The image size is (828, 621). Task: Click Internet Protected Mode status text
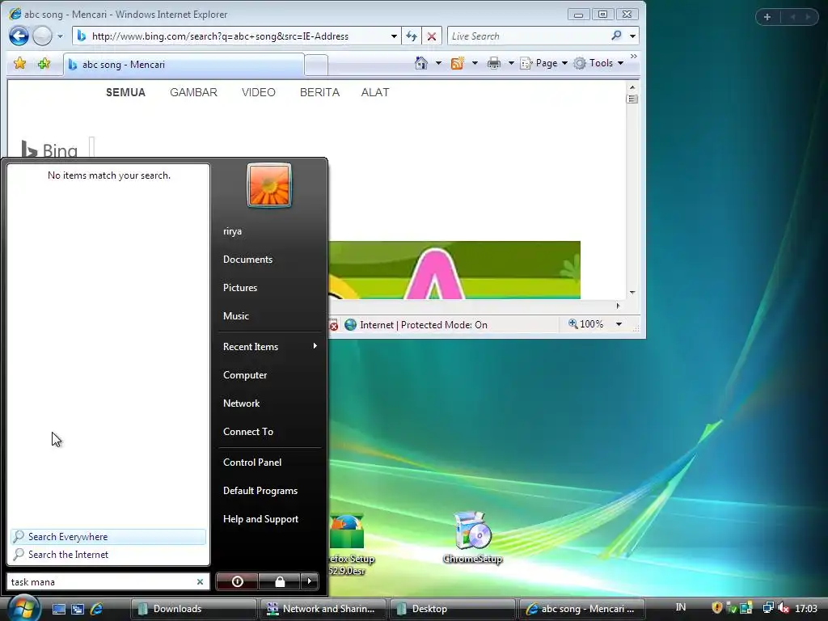pos(424,325)
